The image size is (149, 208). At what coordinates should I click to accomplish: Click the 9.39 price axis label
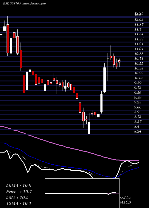138,97
